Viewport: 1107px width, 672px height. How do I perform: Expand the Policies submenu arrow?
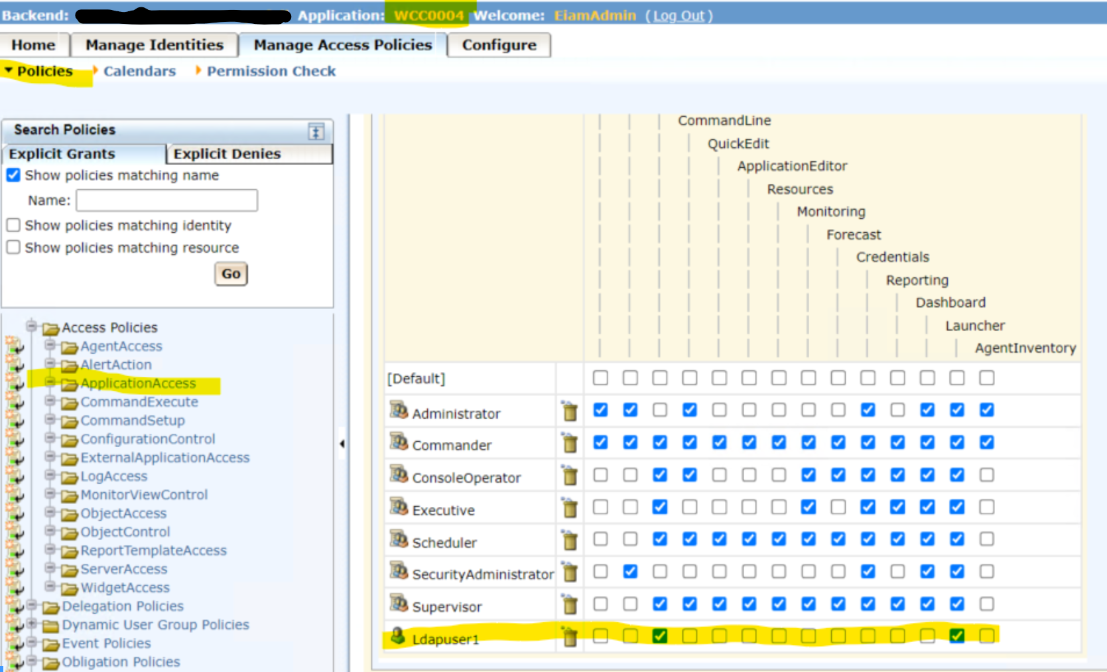[9, 70]
